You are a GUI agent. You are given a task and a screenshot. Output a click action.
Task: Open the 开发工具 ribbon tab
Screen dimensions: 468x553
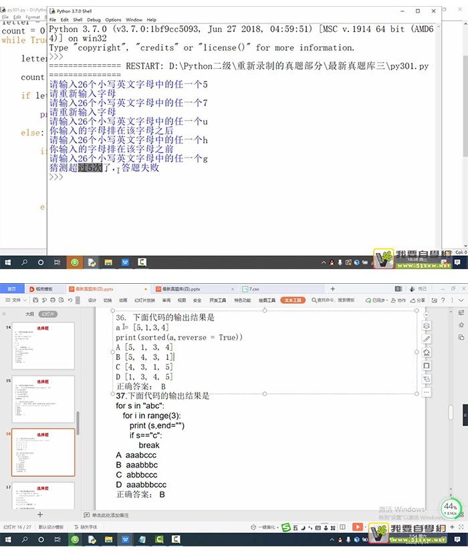[x=217, y=300]
